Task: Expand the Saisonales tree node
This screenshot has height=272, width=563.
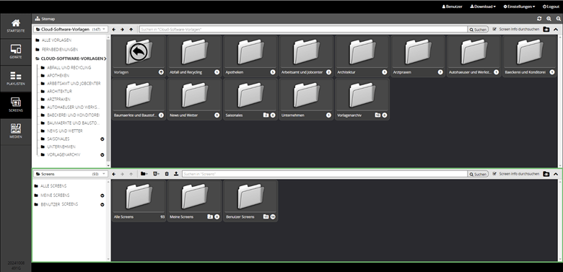Action: (x=102, y=139)
